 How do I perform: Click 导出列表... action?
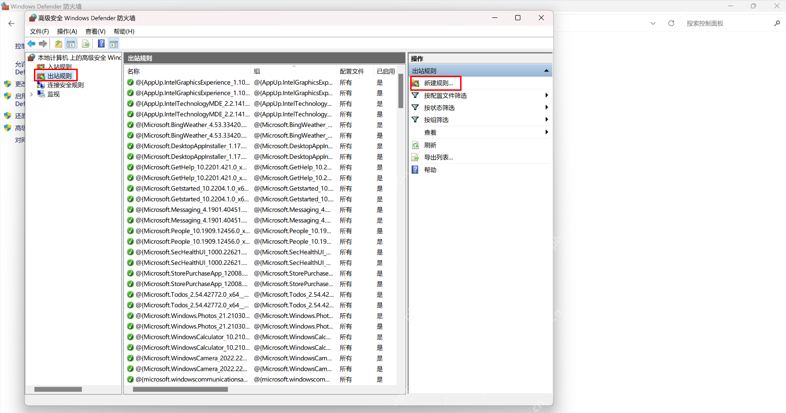(x=438, y=158)
